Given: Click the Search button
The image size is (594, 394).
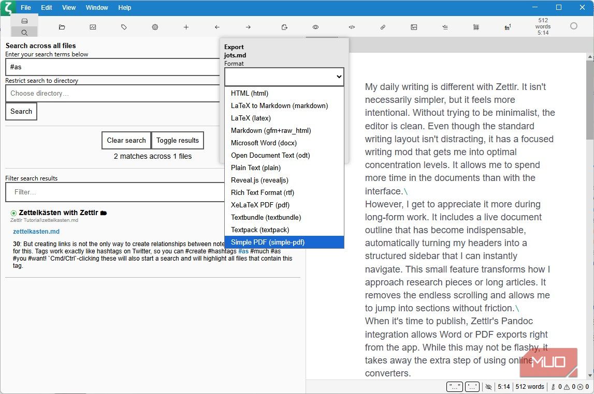Looking at the screenshot, I should [x=21, y=112].
